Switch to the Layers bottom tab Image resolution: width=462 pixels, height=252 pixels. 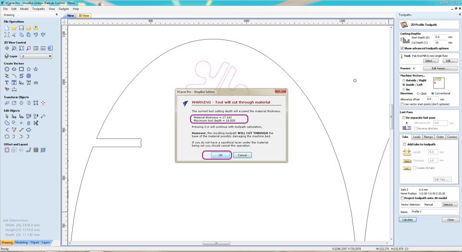(46, 242)
